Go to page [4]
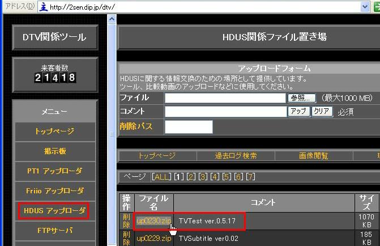The width and height of the screenshot is (380, 246). (215, 177)
